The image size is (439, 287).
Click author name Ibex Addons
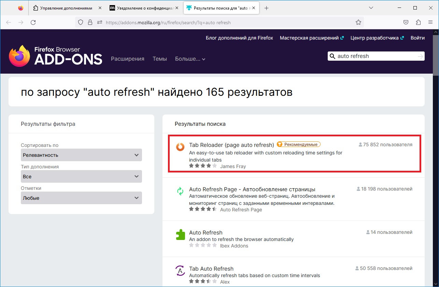tap(234, 246)
